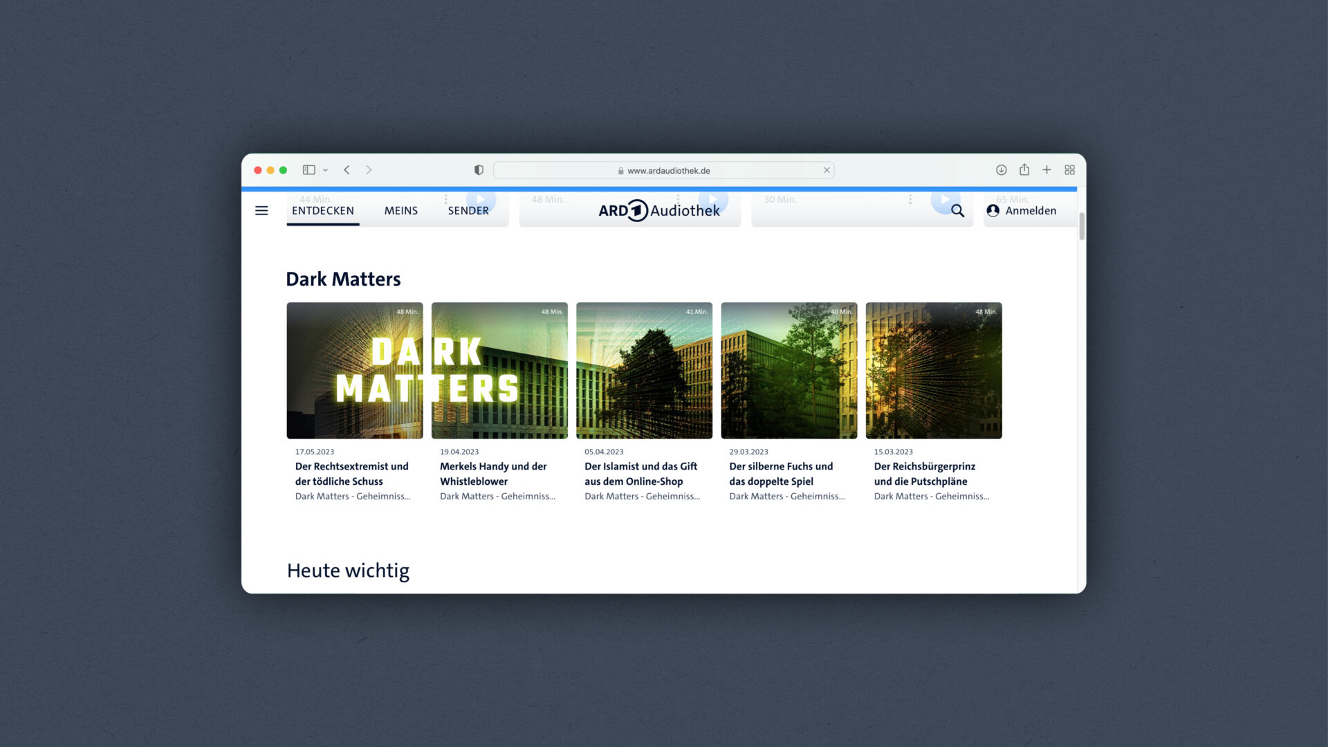
Task: Open 'Merkels Handy und der Whistleblower' title
Action: pos(493,474)
